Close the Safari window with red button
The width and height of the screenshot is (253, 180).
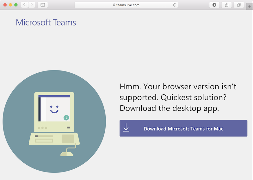click(5, 5)
